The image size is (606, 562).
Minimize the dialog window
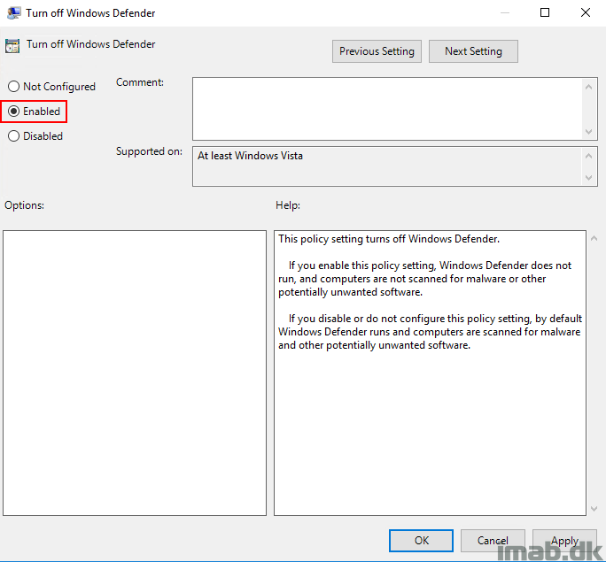(x=505, y=12)
